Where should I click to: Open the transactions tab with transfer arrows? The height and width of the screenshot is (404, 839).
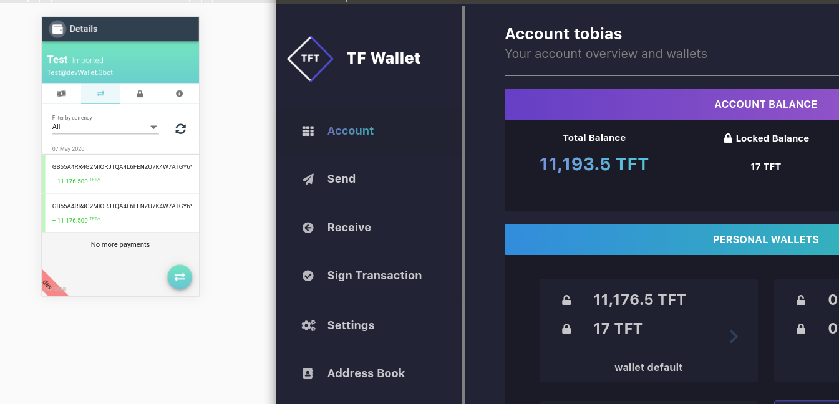[x=100, y=94]
